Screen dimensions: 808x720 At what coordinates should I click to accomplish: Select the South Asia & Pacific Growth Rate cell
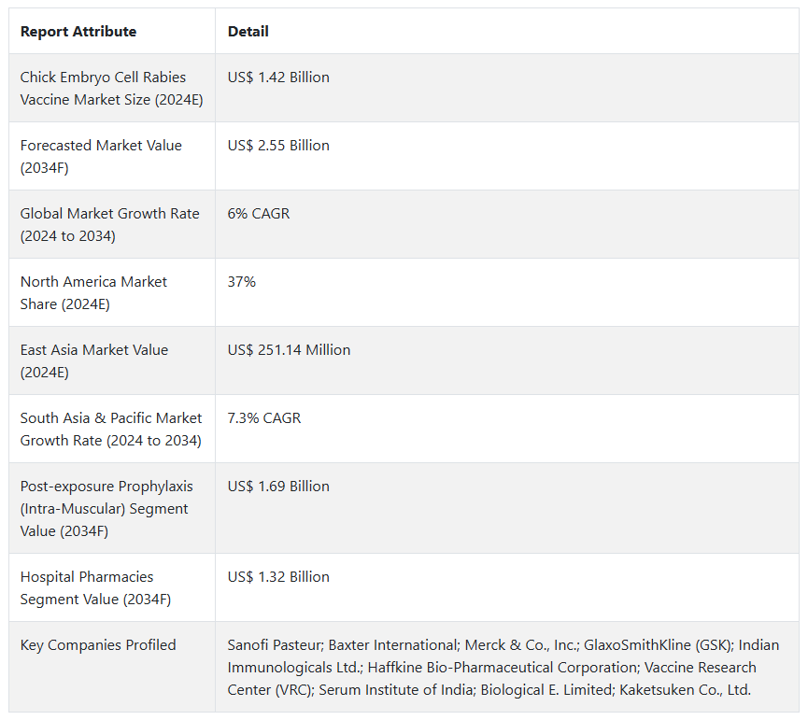[x=111, y=430]
